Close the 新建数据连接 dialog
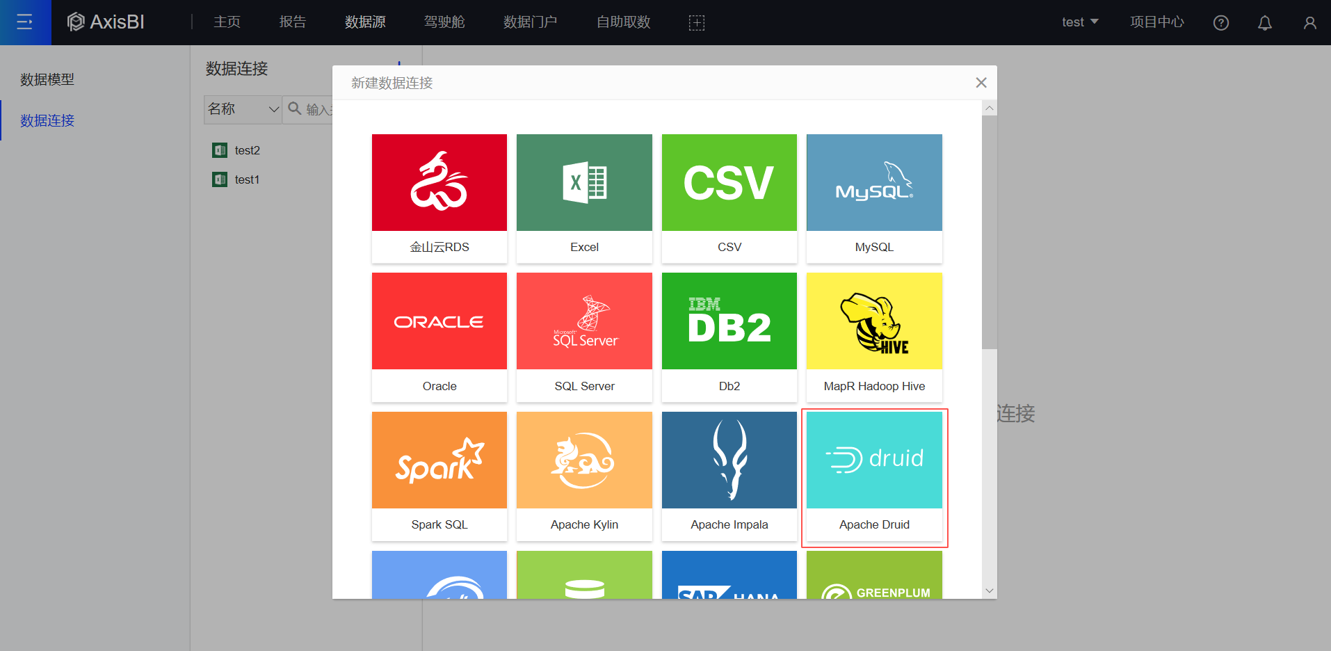 (981, 83)
